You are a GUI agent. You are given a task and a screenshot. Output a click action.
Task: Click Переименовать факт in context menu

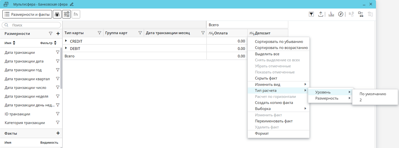point(274,121)
